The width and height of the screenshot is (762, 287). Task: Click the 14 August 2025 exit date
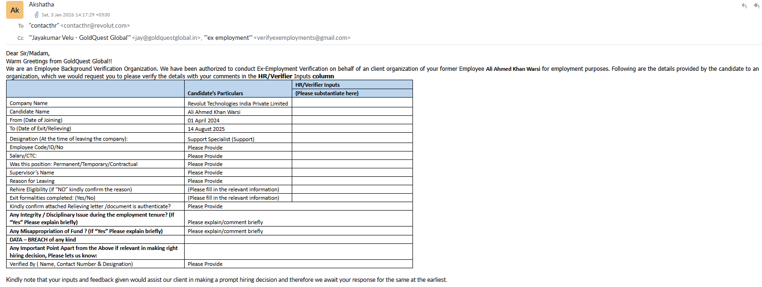206,129
